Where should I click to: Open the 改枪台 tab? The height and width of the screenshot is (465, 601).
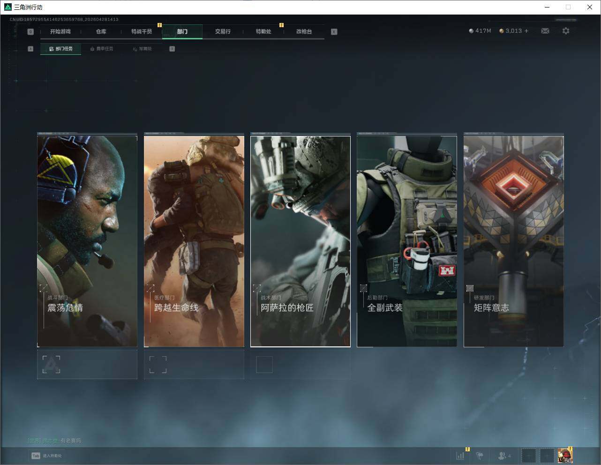click(x=304, y=31)
